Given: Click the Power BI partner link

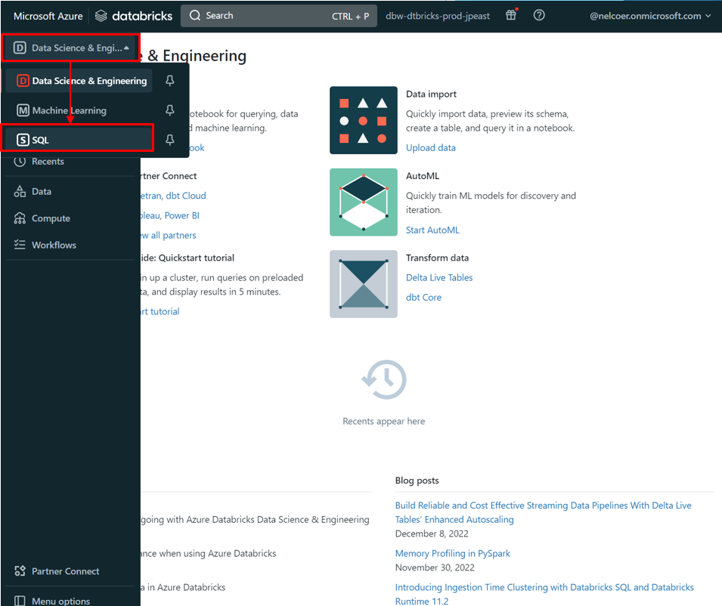Looking at the screenshot, I should tap(182, 215).
